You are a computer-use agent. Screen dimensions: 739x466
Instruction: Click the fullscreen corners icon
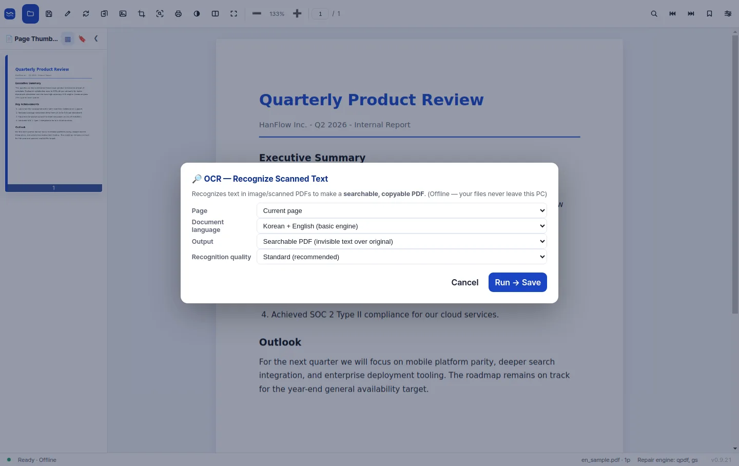234,14
